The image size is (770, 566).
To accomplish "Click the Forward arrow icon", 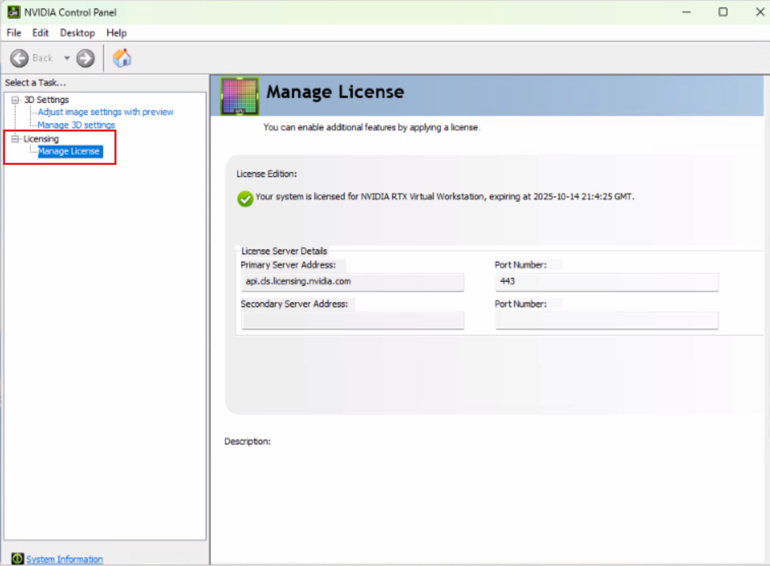I will click(x=85, y=58).
